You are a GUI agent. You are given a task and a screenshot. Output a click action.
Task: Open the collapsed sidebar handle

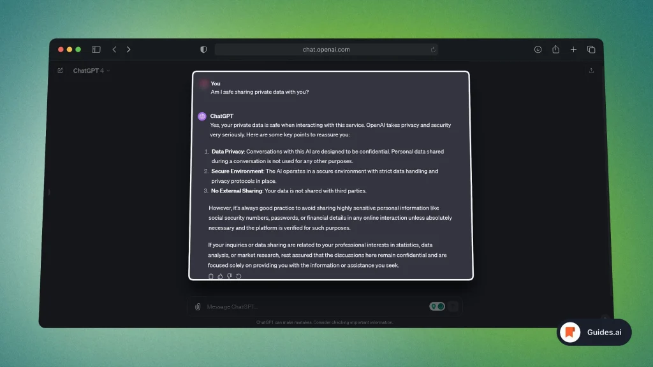[49, 192]
